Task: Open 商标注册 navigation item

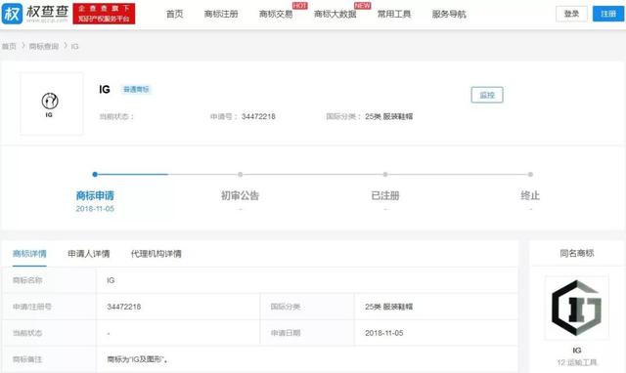Action: click(x=221, y=14)
